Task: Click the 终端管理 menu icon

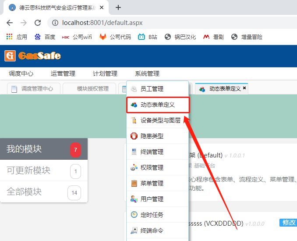Action: coord(134,152)
